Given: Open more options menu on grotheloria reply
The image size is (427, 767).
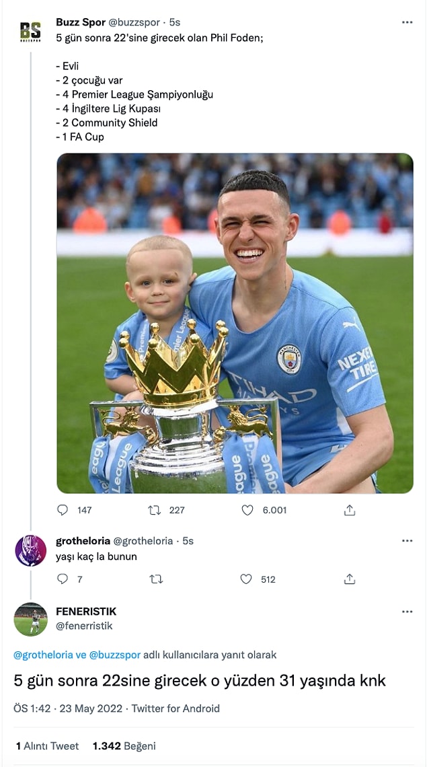Looking at the screenshot, I should (407, 541).
